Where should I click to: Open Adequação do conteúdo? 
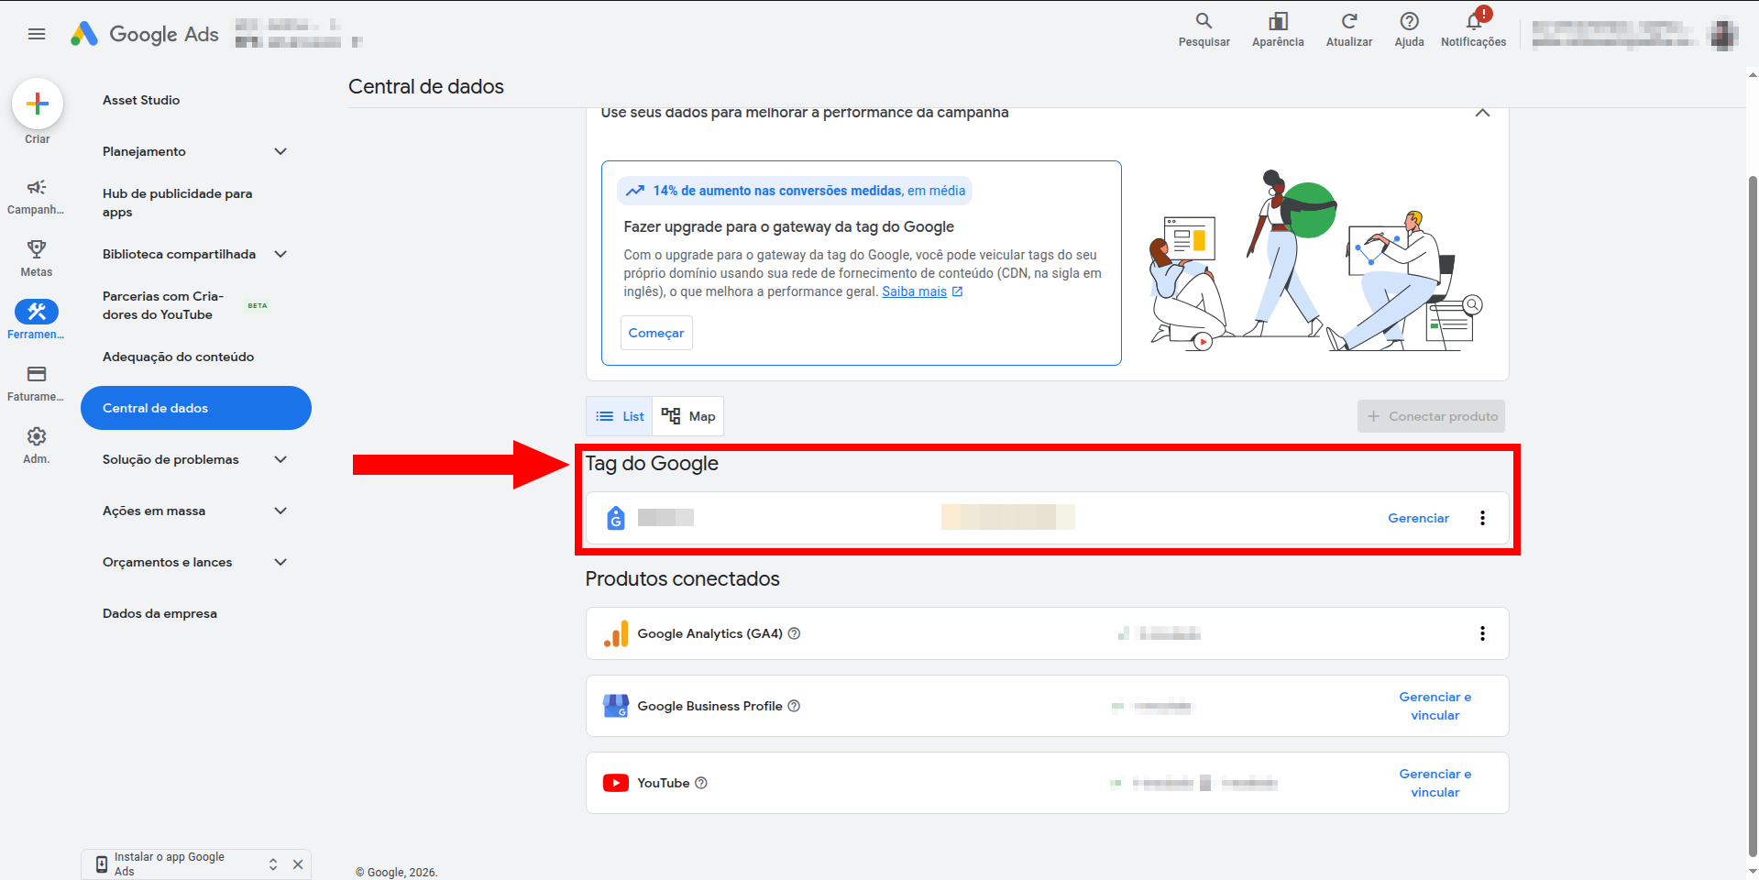pyautogui.click(x=179, y=357)
